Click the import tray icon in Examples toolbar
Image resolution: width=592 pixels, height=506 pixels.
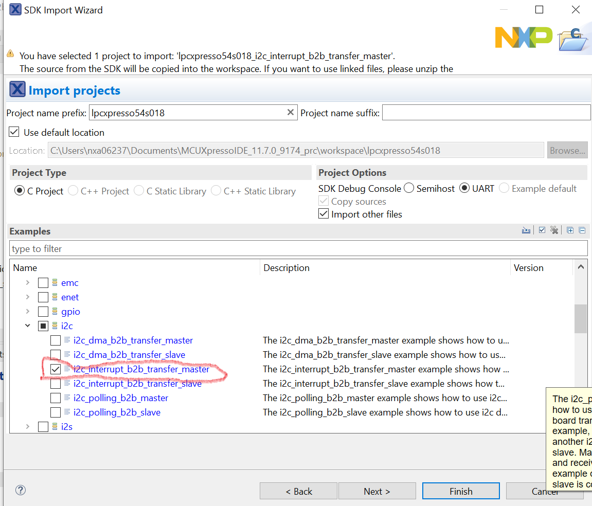click(526, 230)
